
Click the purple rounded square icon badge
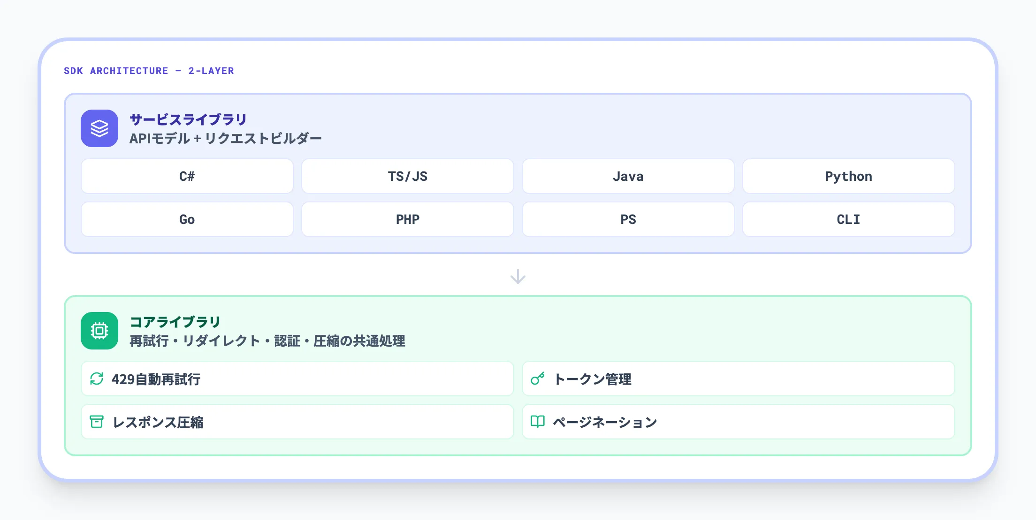click(99, 129)
